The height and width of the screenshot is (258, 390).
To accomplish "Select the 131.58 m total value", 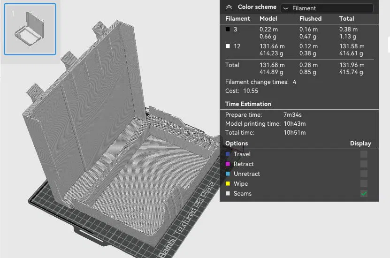I will coord(352,46).
